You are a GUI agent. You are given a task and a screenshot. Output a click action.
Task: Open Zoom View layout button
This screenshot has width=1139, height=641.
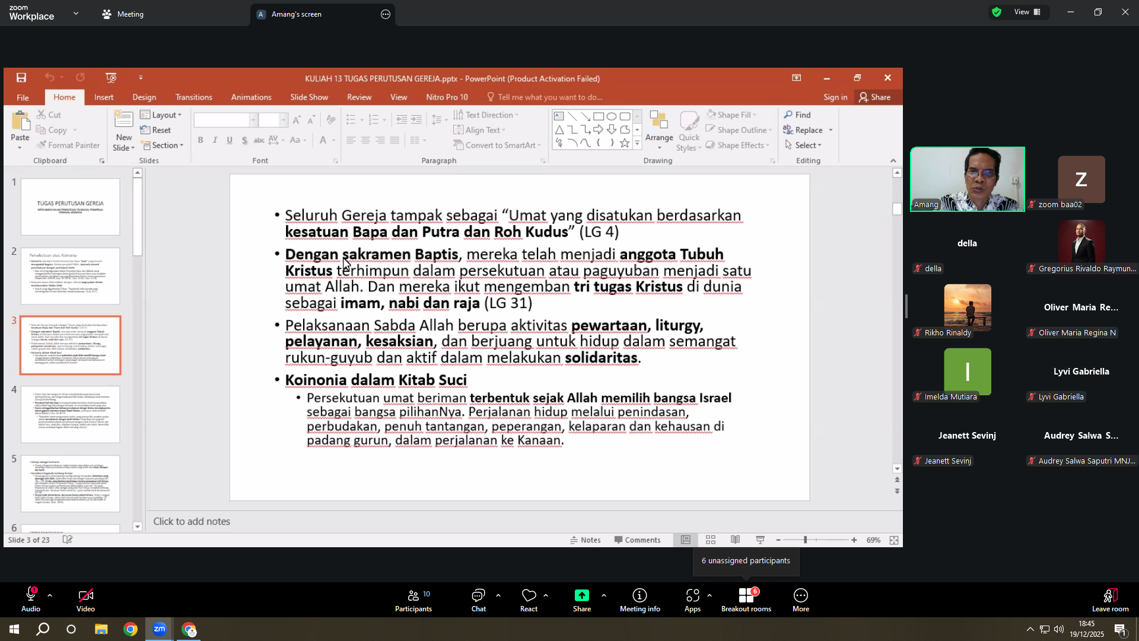pos(1027,12)
